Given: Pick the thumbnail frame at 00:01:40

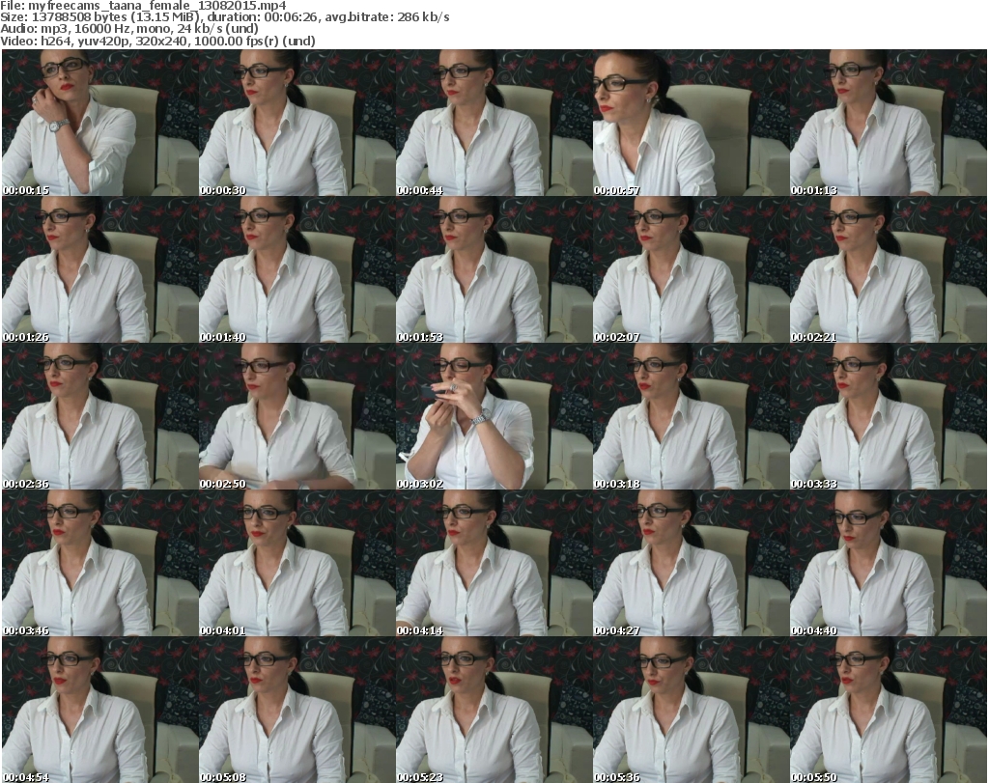Looking at the screenshot, I should tap(297, 269).
